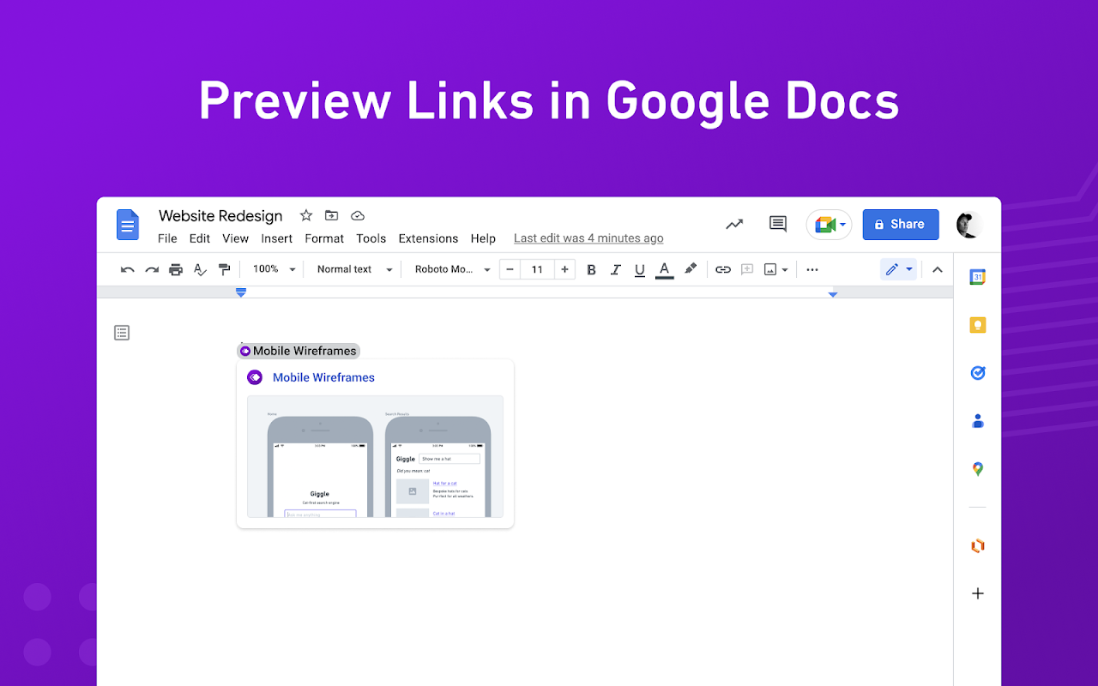Decrease font size with minus button
The width and height of the screenshot is (1098, 686).
pos(510,269)
